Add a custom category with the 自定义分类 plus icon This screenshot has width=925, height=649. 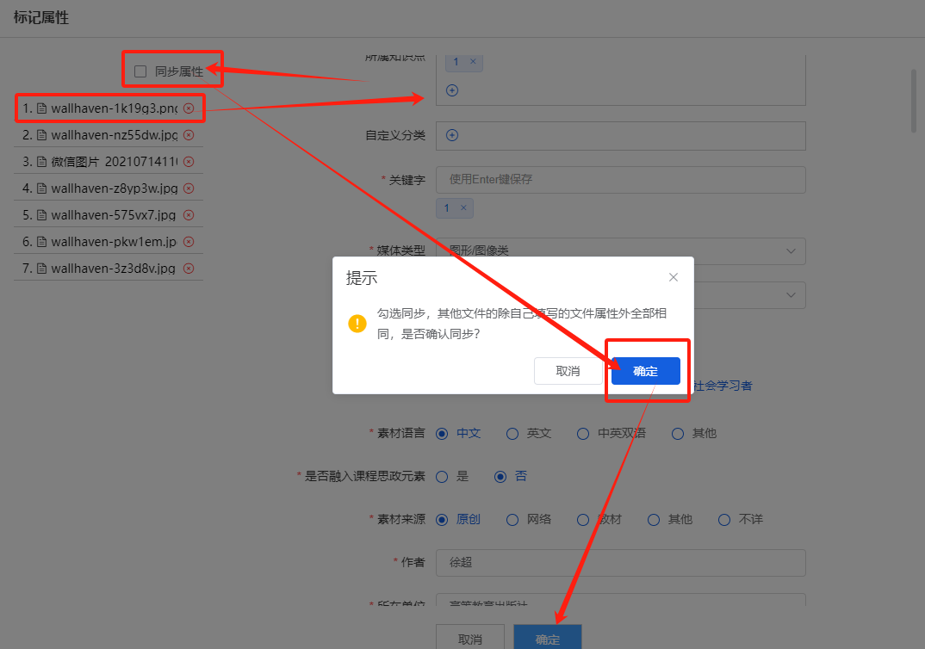tap(452, 135)
